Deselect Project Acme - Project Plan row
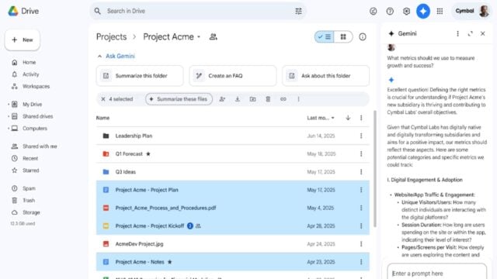 pyautogui.click(x=233, y=190)
